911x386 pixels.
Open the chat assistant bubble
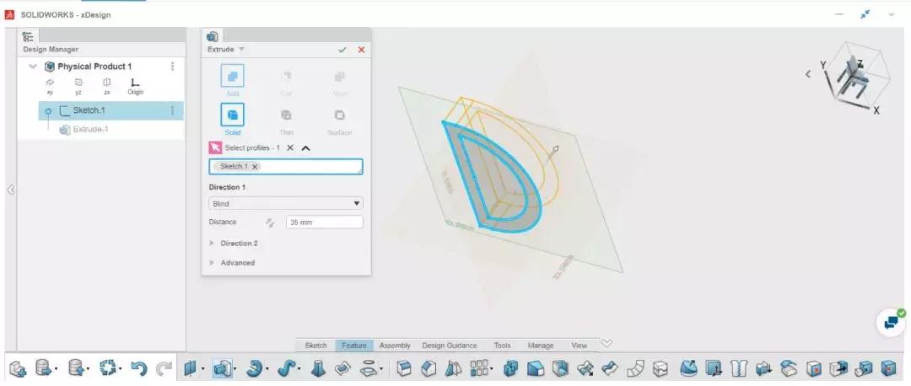[892, 322]
